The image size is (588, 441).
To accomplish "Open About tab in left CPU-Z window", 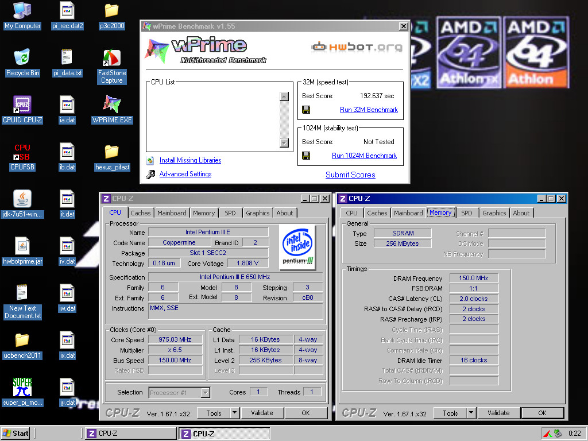I will (x=285, y=213).
